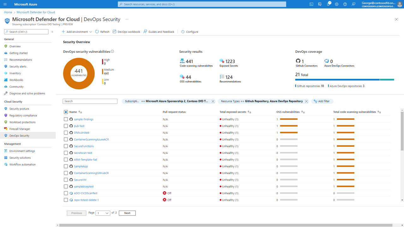Viewport: 404px width, 227px height.
Task: Select DevOps Security in the sidebar menu
Action: pyautogui.click(x=20, y=135)
